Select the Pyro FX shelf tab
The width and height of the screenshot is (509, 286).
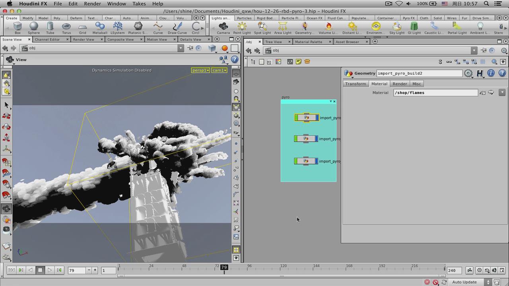point(409,18)
